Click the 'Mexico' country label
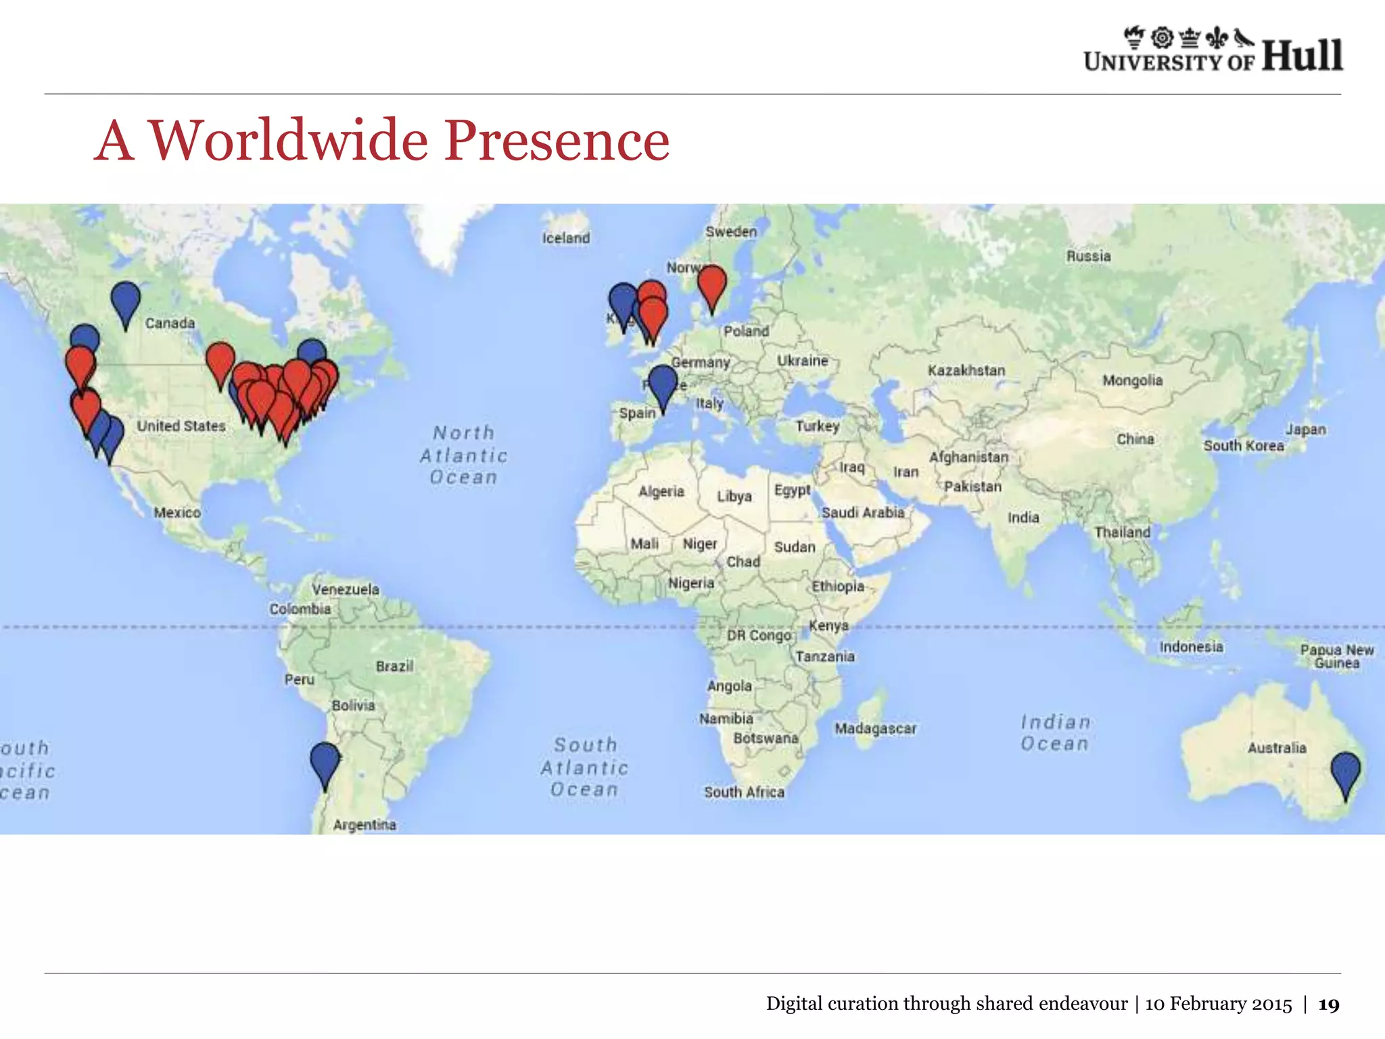The height and width of the screenshot is (1039, 1385). point(177,513)
